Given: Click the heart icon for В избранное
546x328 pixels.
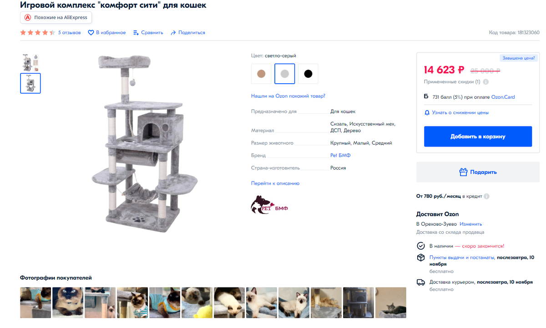Looking at the screenshot, I should pyautogui.click(x=91, y=33).
